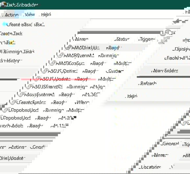Click the Ready status of AsusSystemA
Screen dimensions: 190x174
pyautogui.click(x=67, y=95)
